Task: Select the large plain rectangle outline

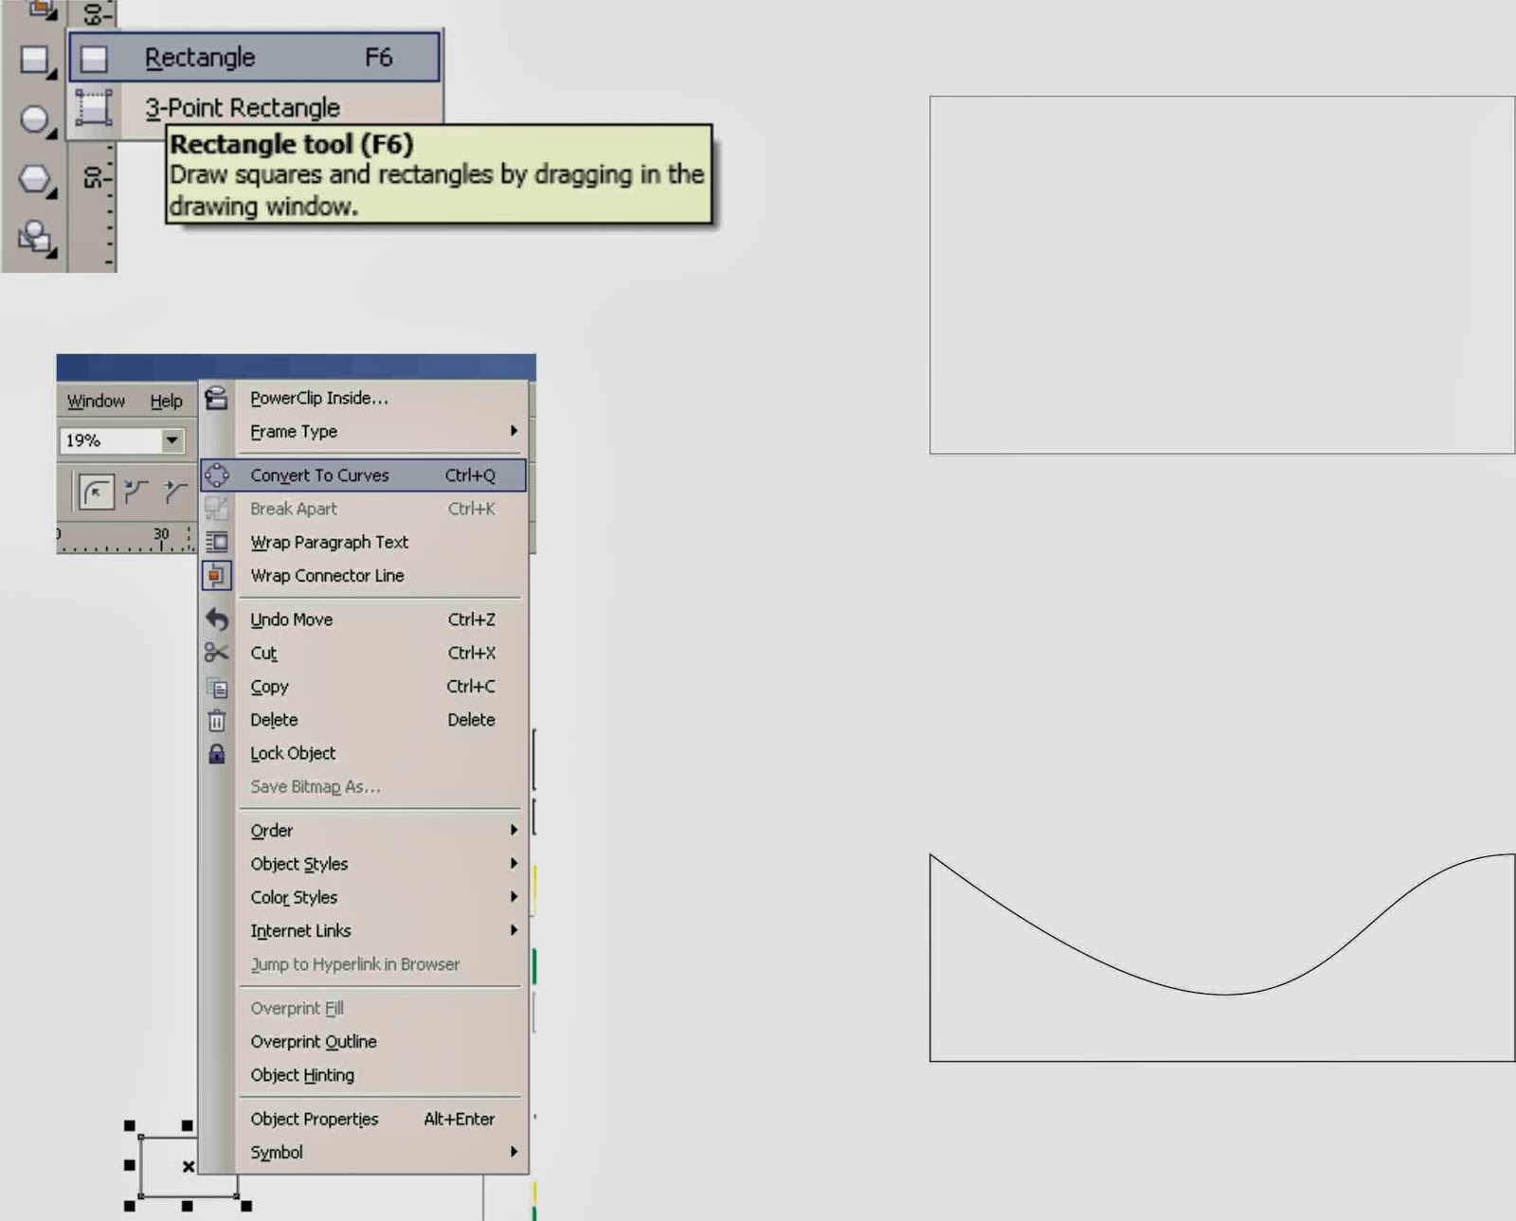Action: (x=1222, y=275)
